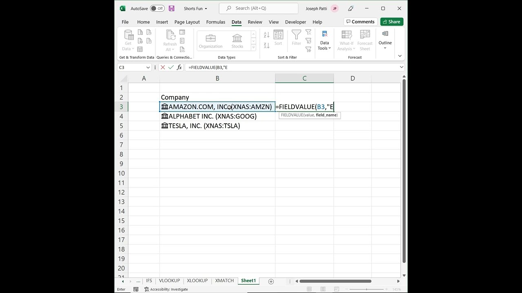Click the pen and sparkle icon in title bar

point(350,9)
